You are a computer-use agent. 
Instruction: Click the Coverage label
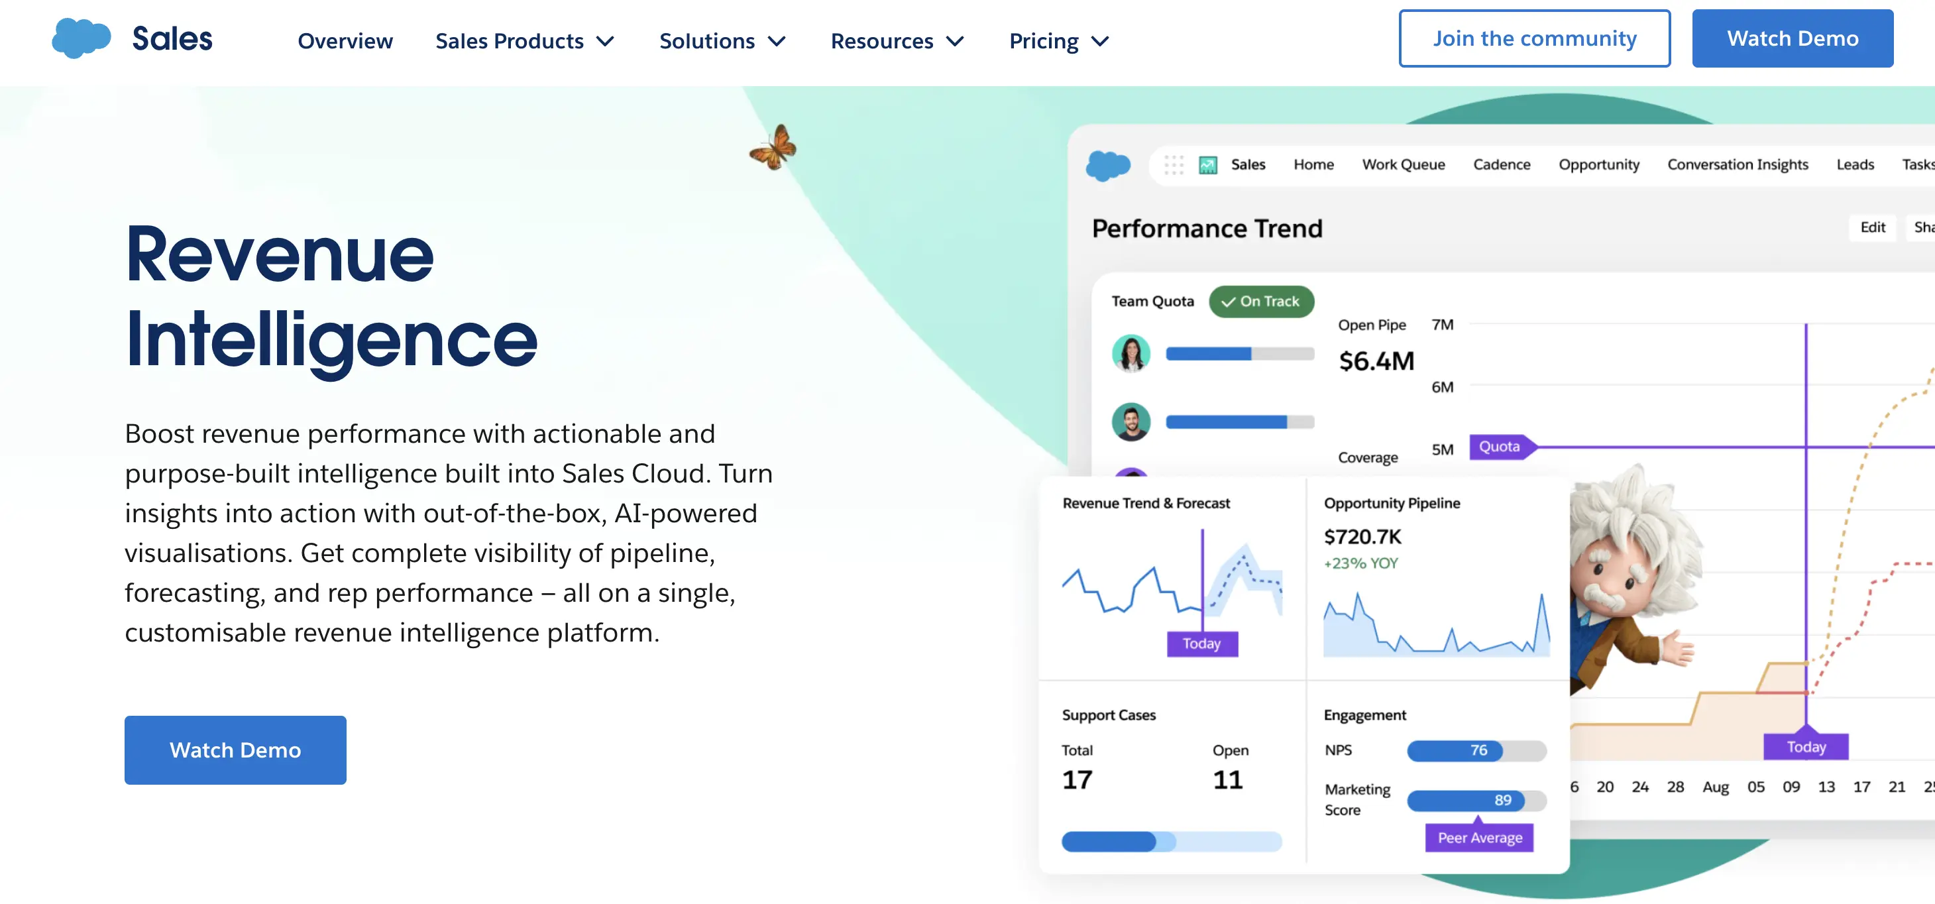coord(1367,457)
